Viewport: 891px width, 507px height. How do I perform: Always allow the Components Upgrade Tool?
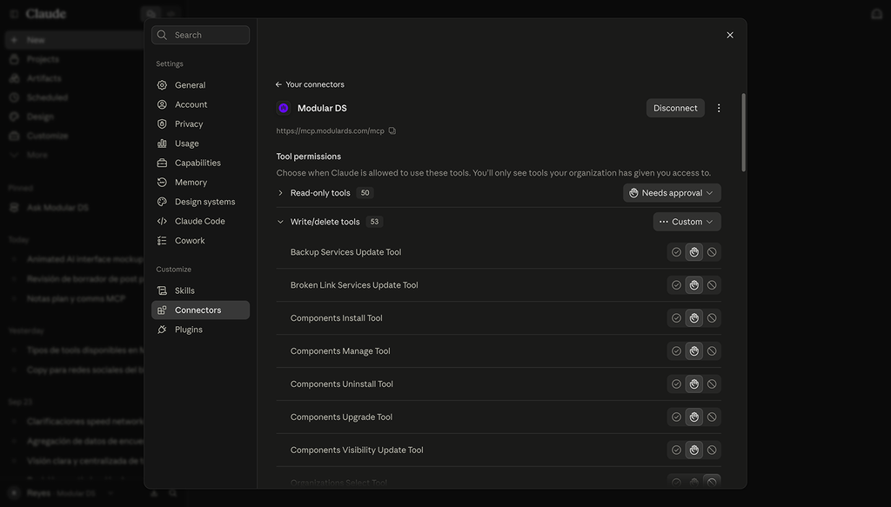click(676, 417)
